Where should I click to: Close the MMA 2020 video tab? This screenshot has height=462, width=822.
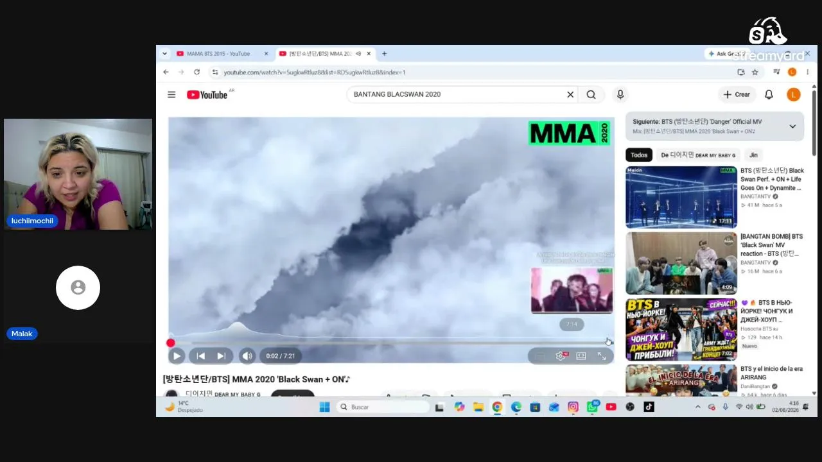click(368, 54)
